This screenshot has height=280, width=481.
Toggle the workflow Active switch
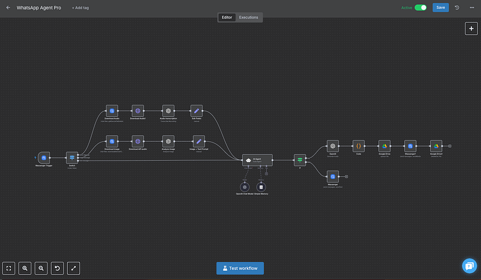(420, 8)
